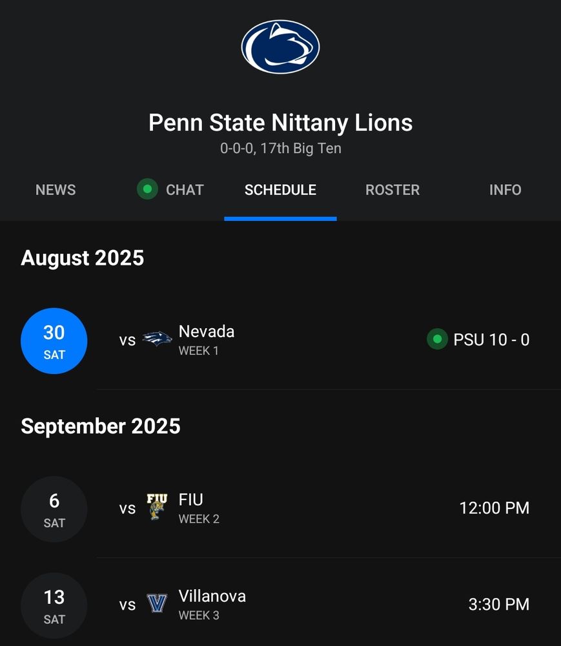Select the SCHEDULE tab
This screenshot has width=561, height=646.
(280, 190)
